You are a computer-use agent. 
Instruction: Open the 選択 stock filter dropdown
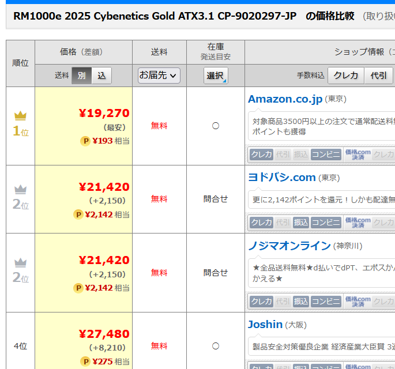tap(216, 76)
